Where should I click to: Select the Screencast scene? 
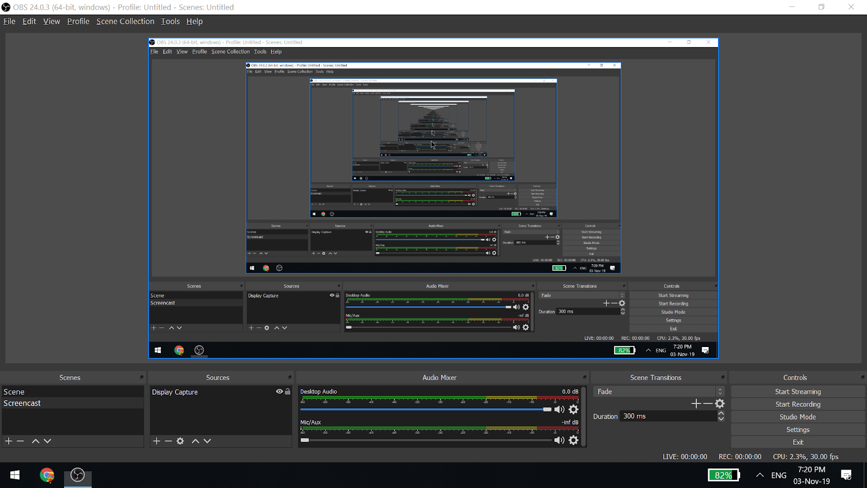tap(73, 403)
